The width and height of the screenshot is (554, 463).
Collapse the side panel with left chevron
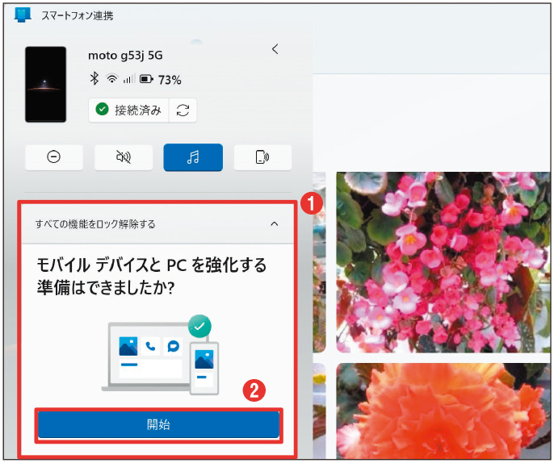275,49
